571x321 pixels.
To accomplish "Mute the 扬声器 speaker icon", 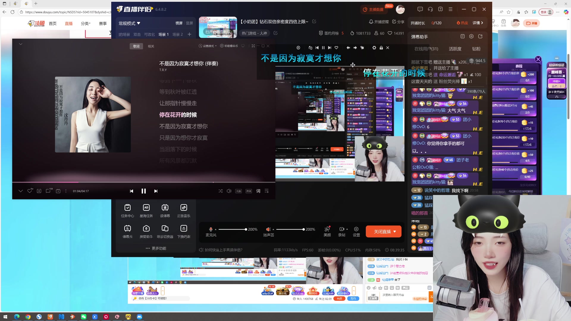I will point(268,229).
